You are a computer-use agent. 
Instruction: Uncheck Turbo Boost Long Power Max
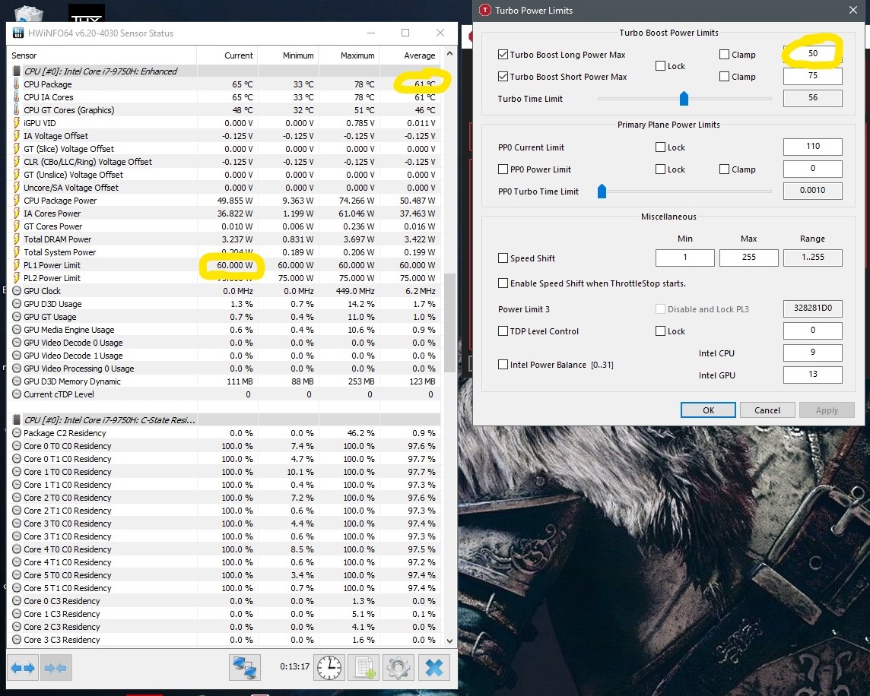coord(503,55)
